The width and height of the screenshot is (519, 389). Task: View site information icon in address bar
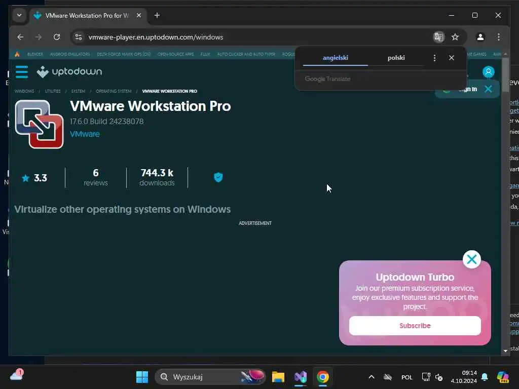click(79, 37)
